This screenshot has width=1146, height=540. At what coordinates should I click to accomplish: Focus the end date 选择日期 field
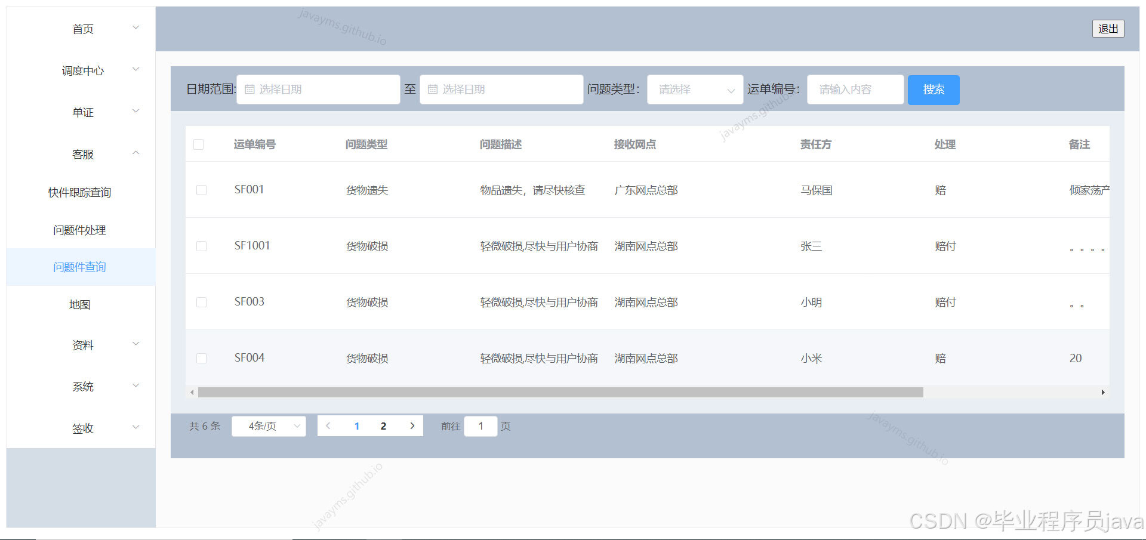point(501,90)
